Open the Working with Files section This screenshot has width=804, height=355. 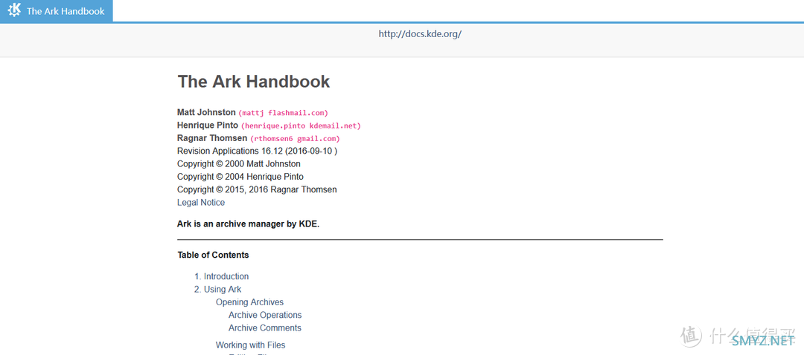251,345
